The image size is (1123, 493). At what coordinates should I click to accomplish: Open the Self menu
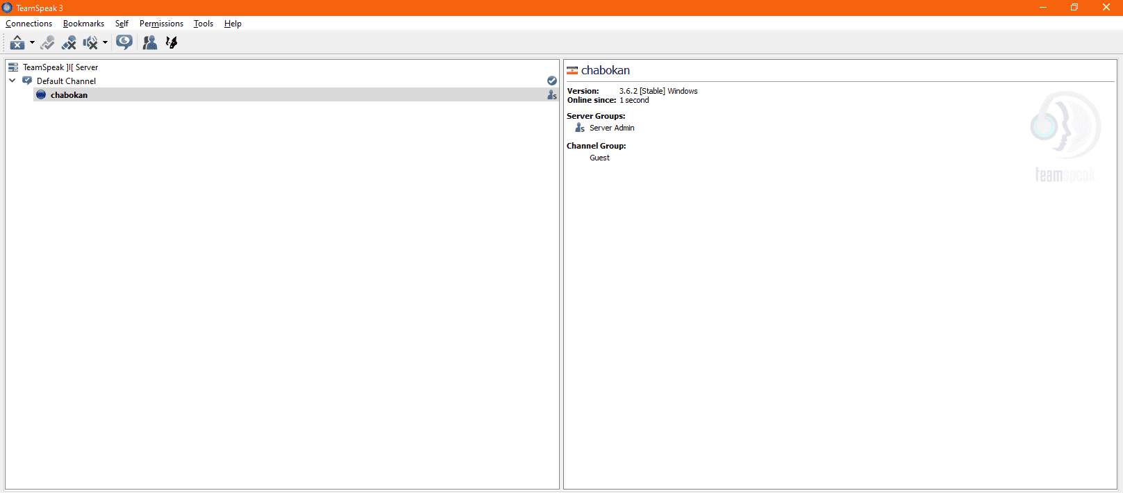click(122, 24)
